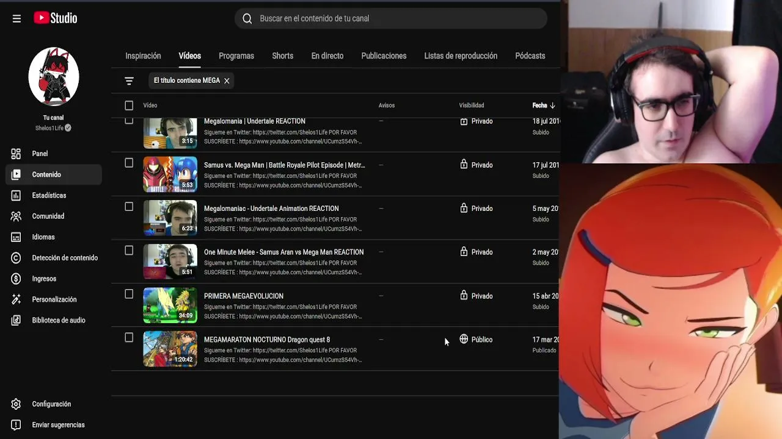Open the PRIMERA MEGAEVOLUCION title link
782x439 pixels.
coord(244,296)
